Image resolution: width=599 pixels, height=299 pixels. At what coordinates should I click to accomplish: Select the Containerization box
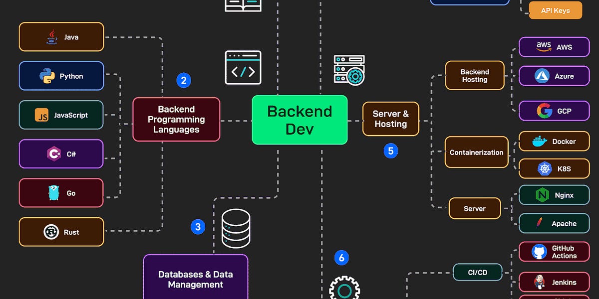477,152
